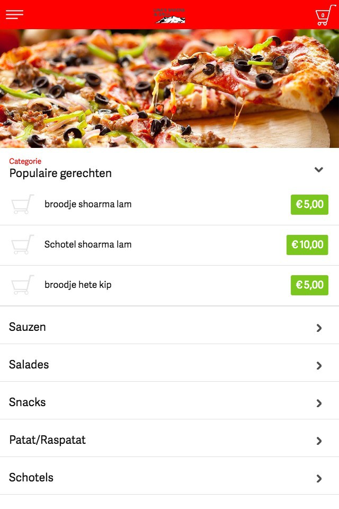Expand the Snacks category chevron
339x509 pixels.
[x=319, y=403]
